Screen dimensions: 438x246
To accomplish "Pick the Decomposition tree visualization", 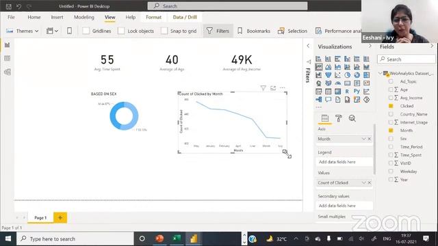I will [318, 99].
